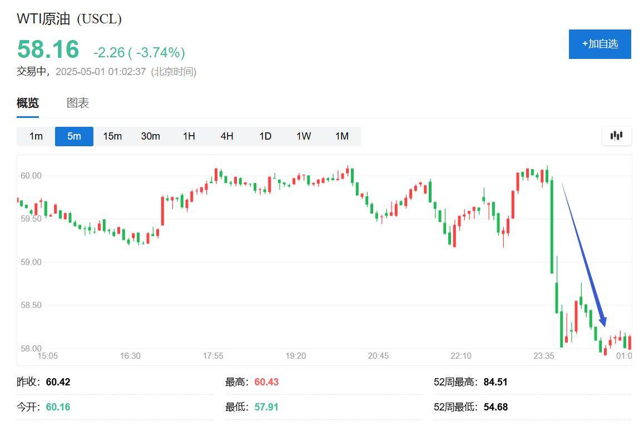Switch to the 1M monthly interval

tap(341, 136)
